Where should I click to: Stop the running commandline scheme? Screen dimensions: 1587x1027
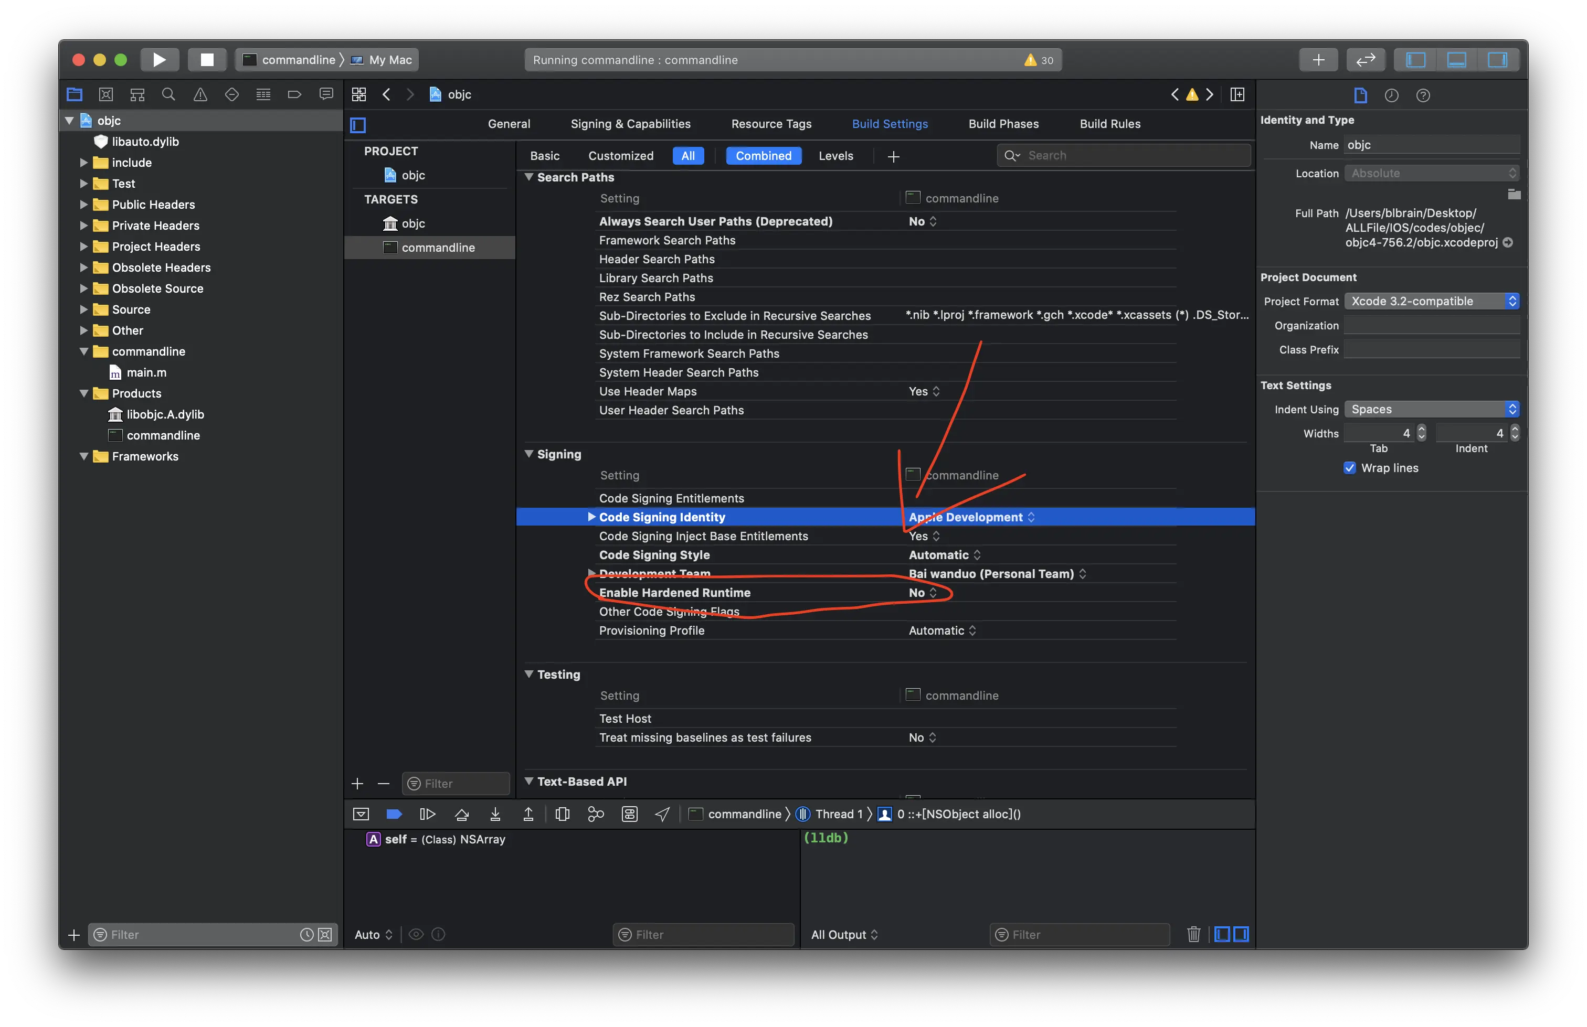point(207,60)
